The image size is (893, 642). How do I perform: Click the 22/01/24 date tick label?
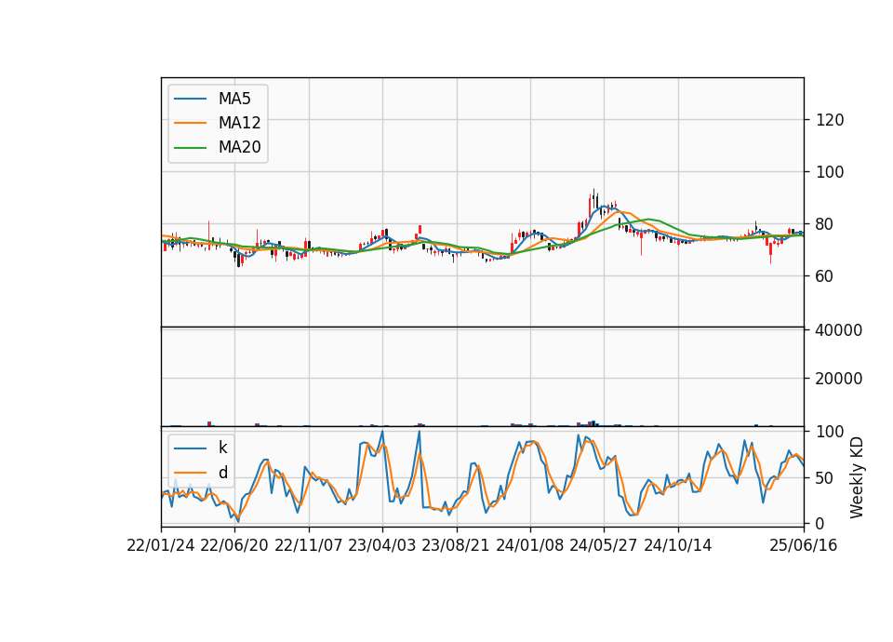pos(161,545)
